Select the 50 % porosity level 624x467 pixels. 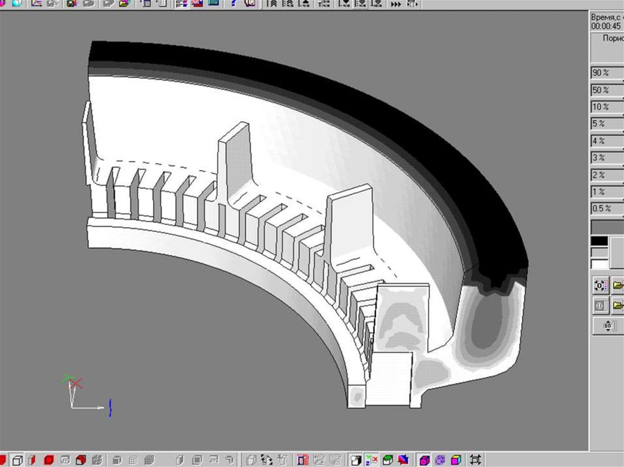tap(606, 90)
